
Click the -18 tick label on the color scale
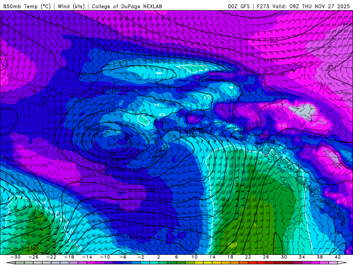point(69,257)
